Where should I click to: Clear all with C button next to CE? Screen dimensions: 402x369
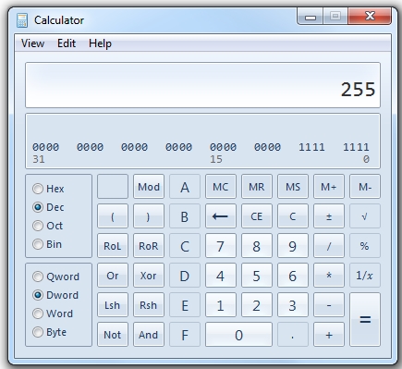[293, 216]
